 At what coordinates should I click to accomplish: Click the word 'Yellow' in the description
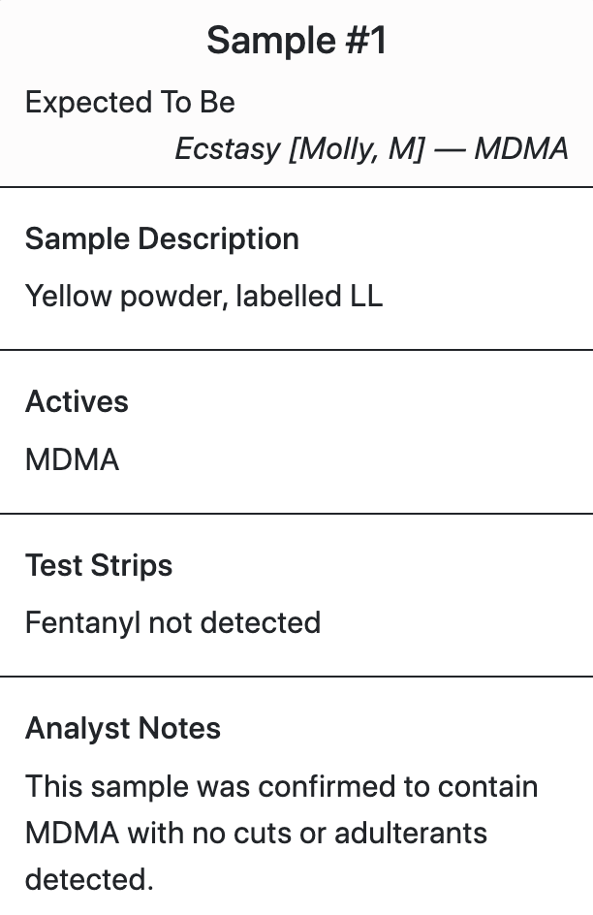(x=68, y=297)
